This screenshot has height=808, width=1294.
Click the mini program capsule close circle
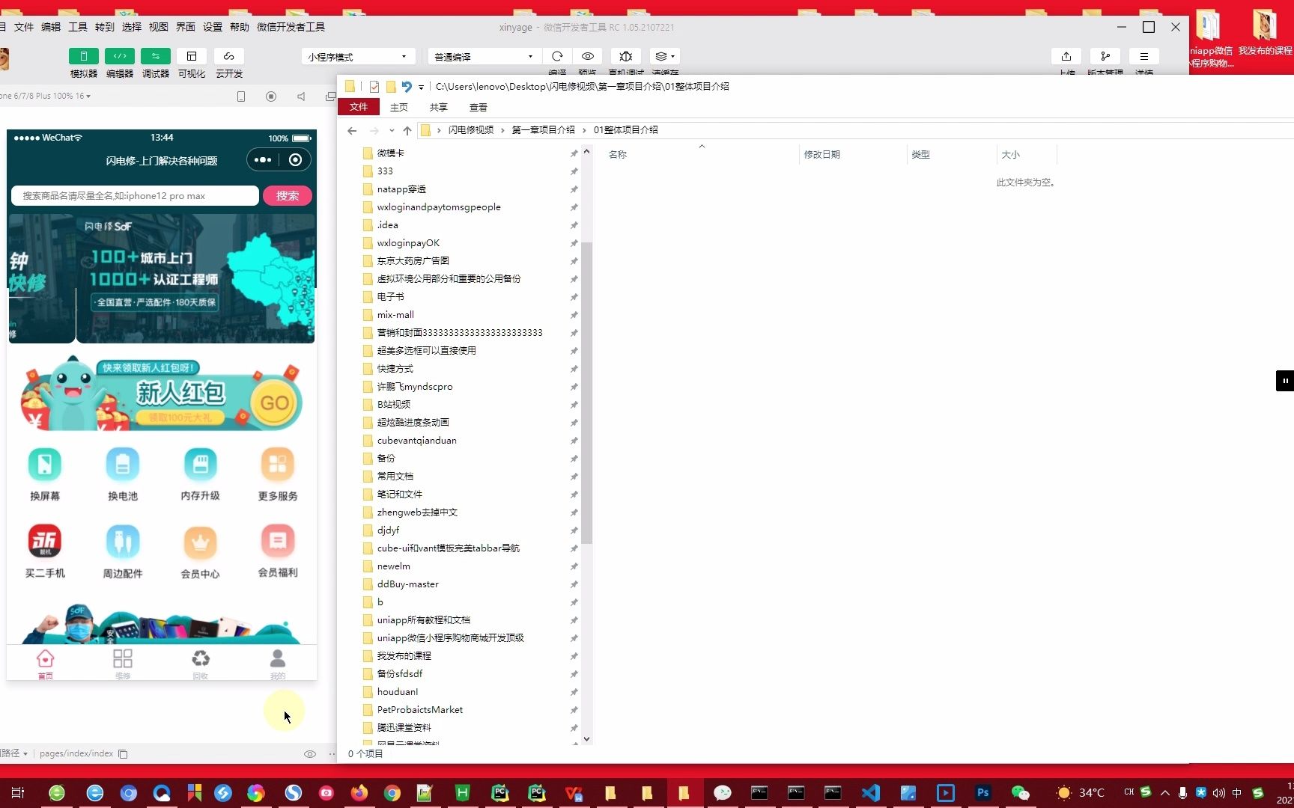[x=296, y=159]
